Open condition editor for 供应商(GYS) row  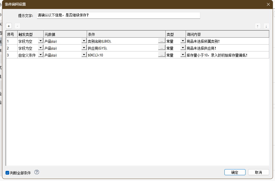pyautogui.click(x=162, y=48)
